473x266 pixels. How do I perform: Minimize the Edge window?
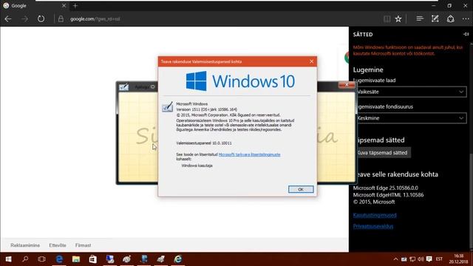[x=434, y=5]
